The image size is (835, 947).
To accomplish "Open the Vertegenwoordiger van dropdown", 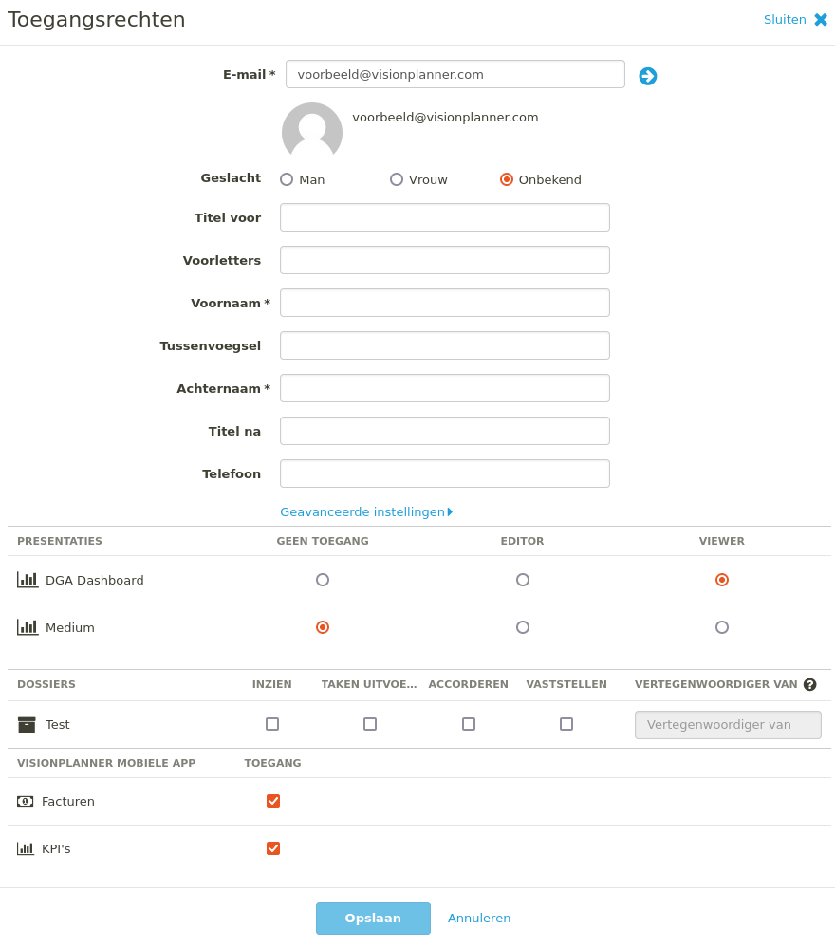I will pyautogui.click(x=728, y=725).
